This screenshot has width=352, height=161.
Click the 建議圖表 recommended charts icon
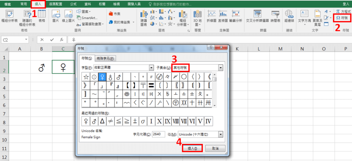144,16
